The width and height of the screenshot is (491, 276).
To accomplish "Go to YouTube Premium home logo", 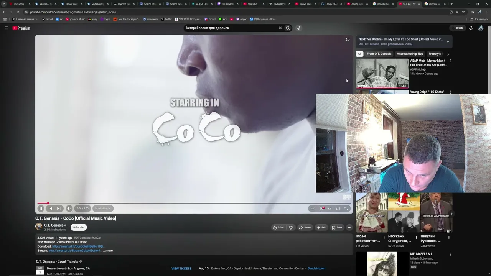I will pyautogui.click(x=21, y=28).
